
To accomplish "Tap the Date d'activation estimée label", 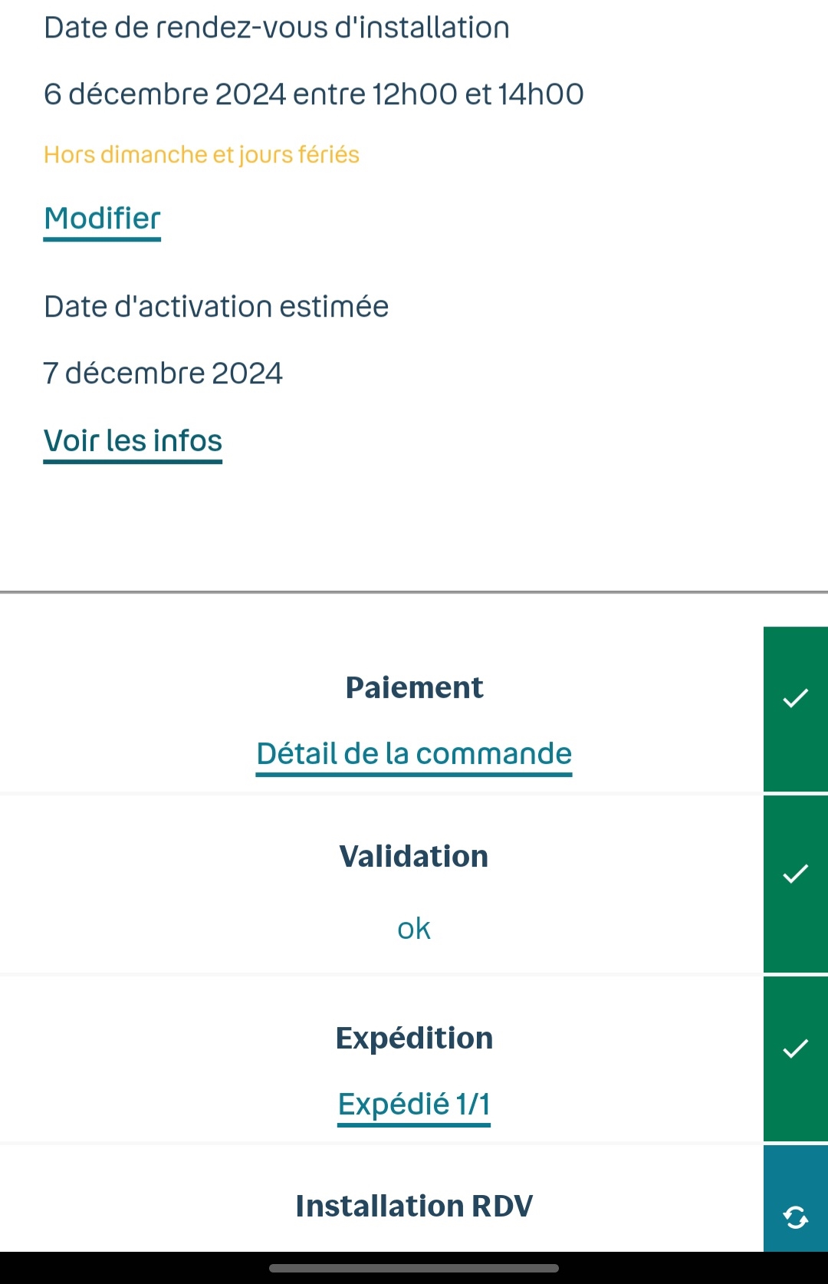I will pos(216,307).
